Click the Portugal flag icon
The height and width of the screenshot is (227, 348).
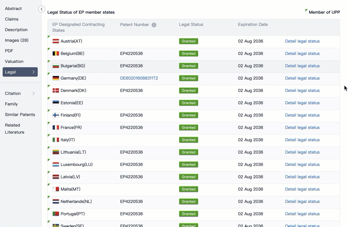pyautogui.click(x=56, y=214)
